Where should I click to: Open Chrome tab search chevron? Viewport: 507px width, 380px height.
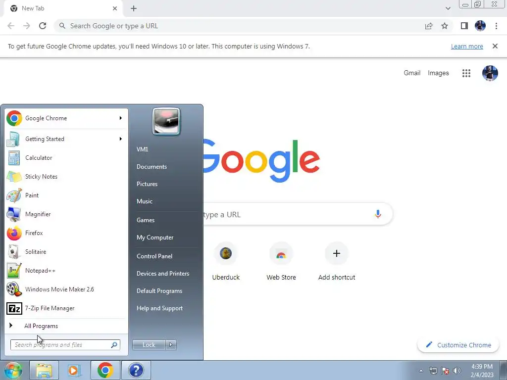coord(448,8)
